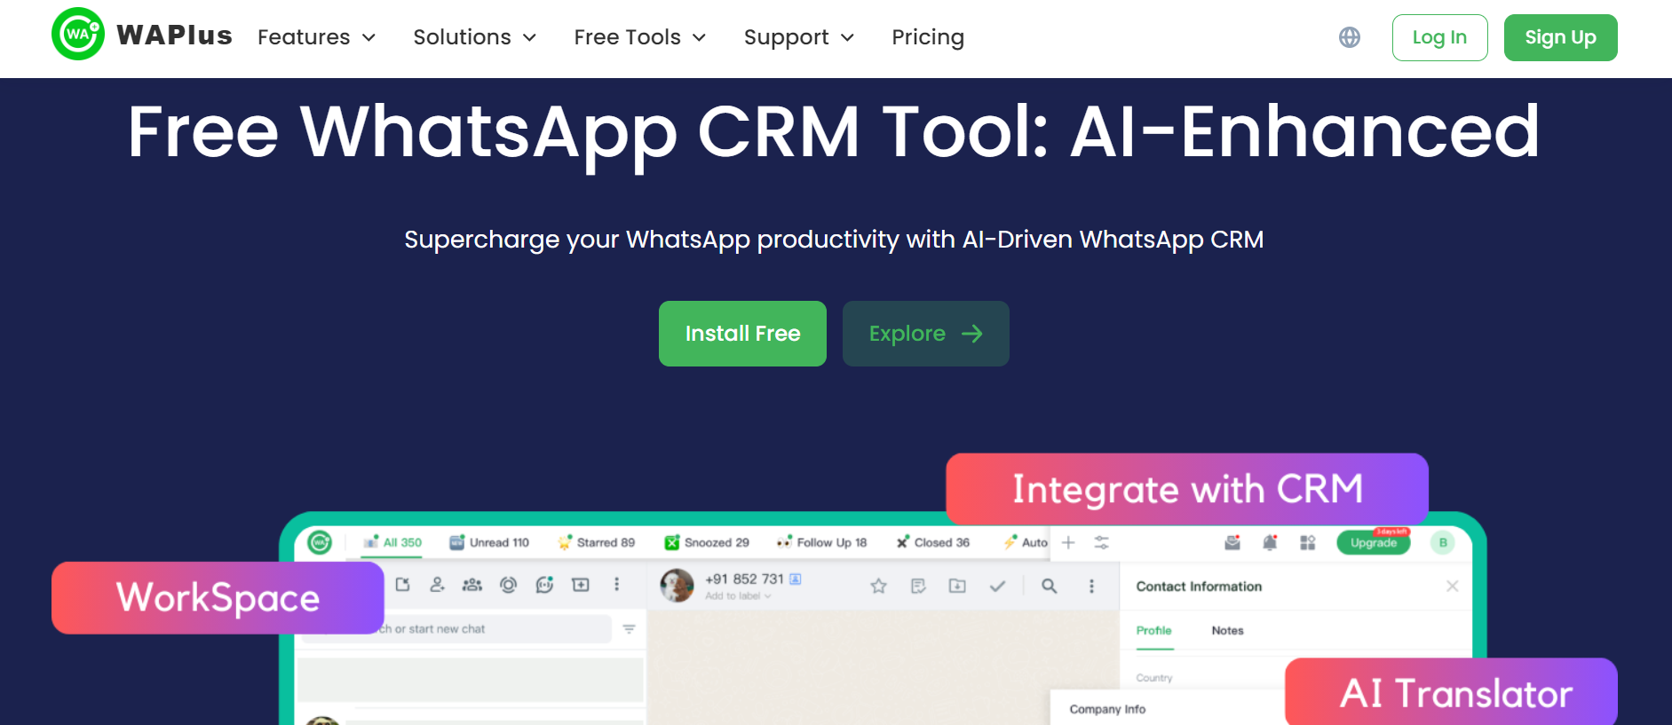Image resolution: width=1672 pixels, height=725 pixels.
Task: Click the Log In button
Action: [1439, 37]
